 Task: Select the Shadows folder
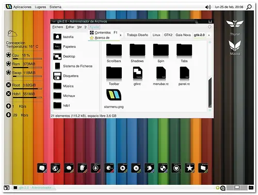[x=137, y=53]
